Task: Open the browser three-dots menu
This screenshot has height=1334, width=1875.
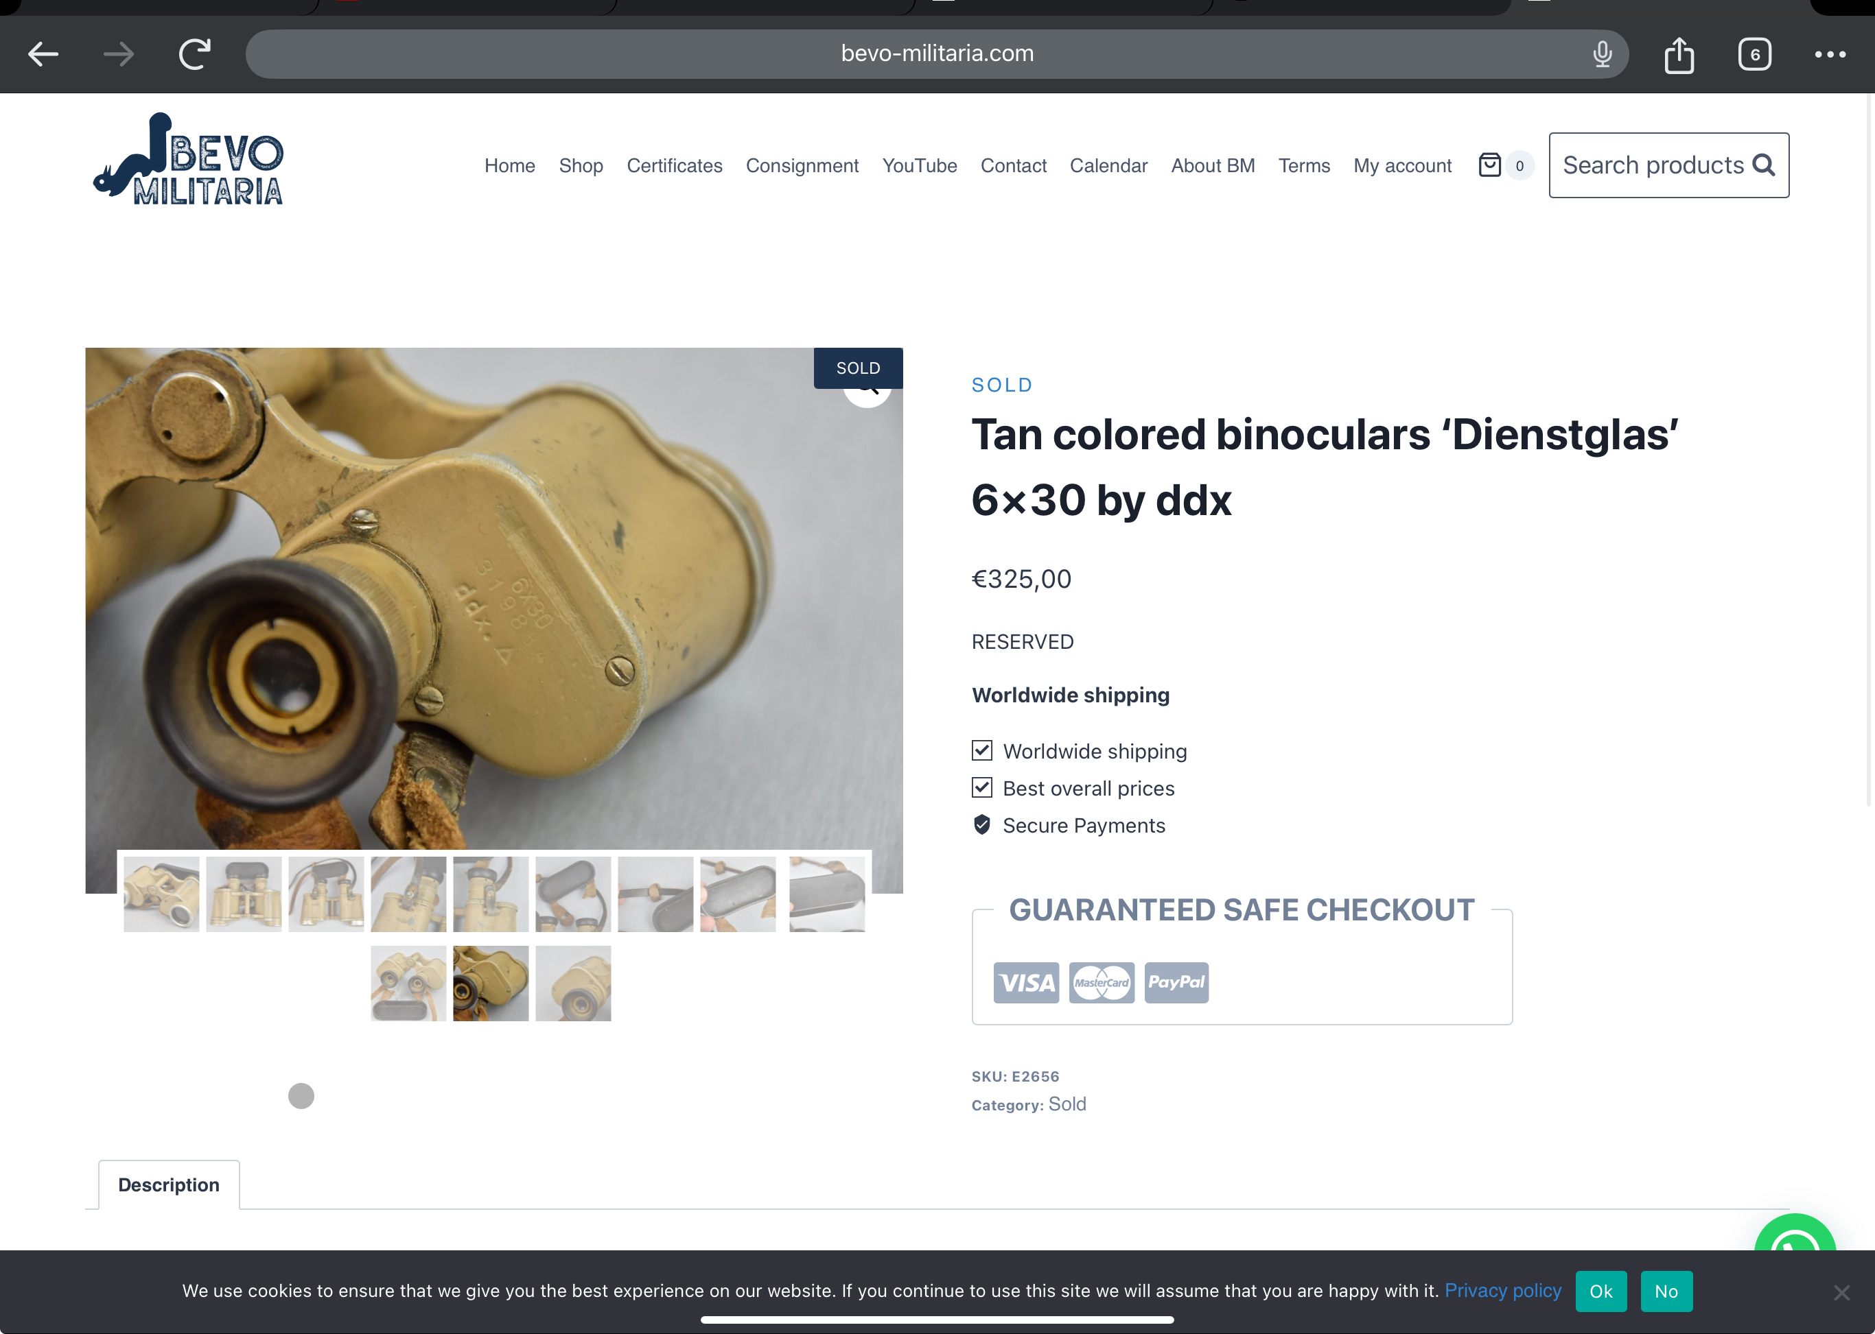Action: (1830, 54)
